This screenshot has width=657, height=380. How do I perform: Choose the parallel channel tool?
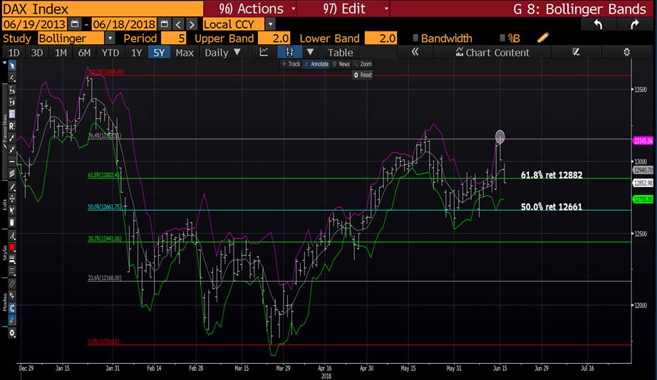[12, 173]
